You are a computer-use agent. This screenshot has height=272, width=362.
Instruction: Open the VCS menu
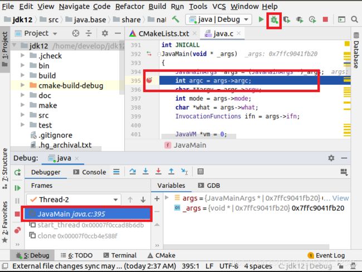point(219,6)
